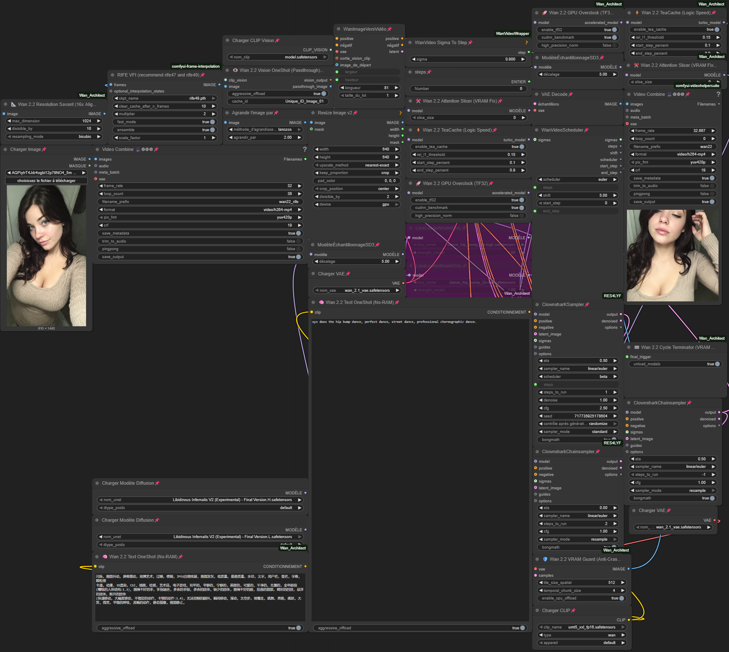Open the clip_name umt5_xxl_fp16.safetensors dropdown
Screen dimensions: 729x652
[582, 627]
